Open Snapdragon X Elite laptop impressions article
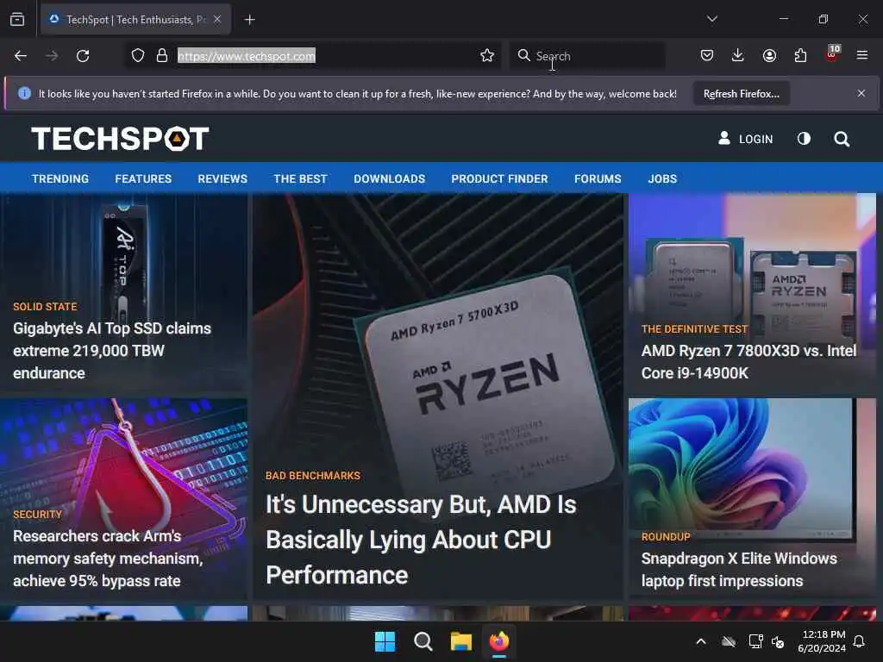This screenshot has height=662, width=883. [739, 570]
